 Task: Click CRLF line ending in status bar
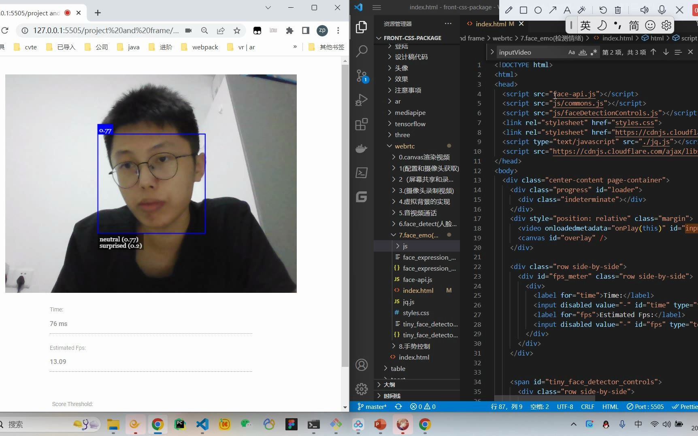point(587,406)
